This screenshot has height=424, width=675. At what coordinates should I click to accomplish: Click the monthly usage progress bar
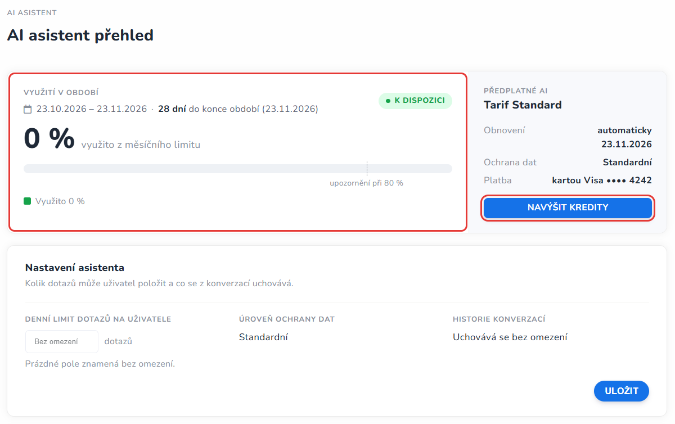(238, 169)
